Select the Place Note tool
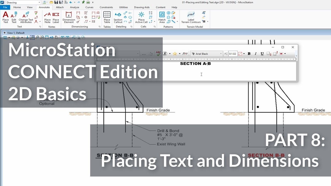The image size is (331, 186). click(x=48, y=17)
